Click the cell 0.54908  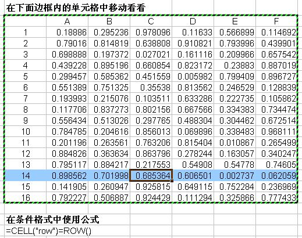[193, 164]
